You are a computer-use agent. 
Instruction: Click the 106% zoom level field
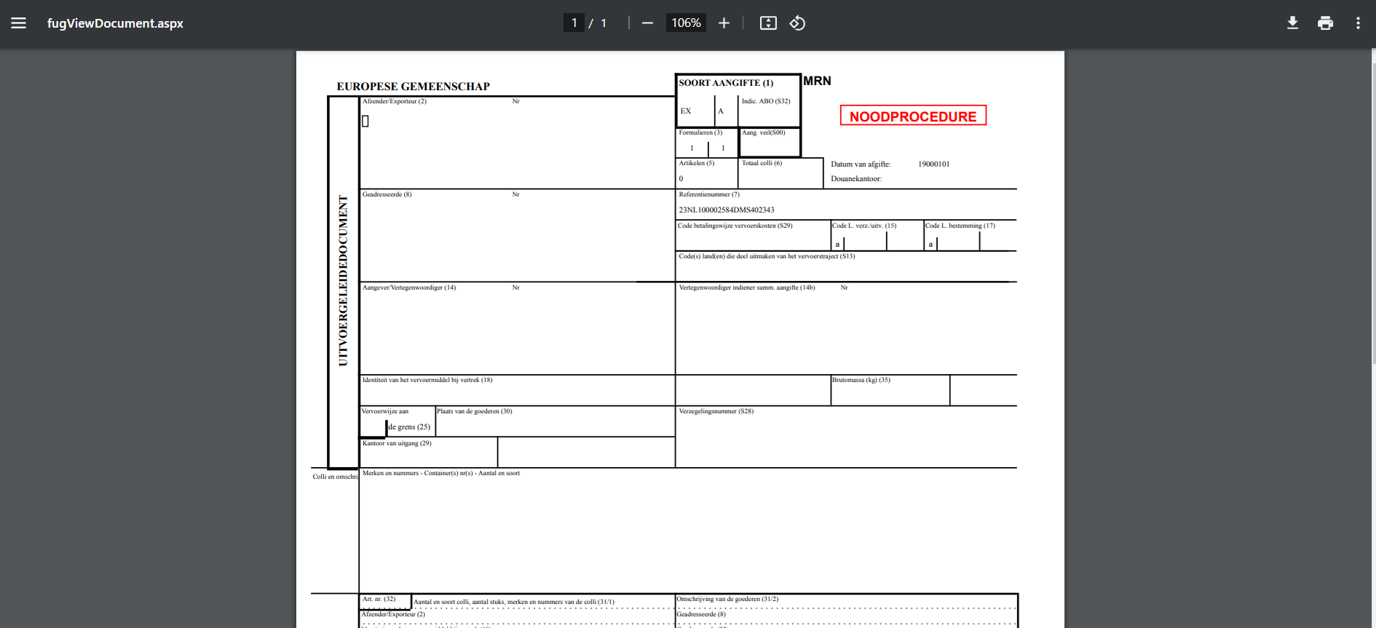pos(686,23)
